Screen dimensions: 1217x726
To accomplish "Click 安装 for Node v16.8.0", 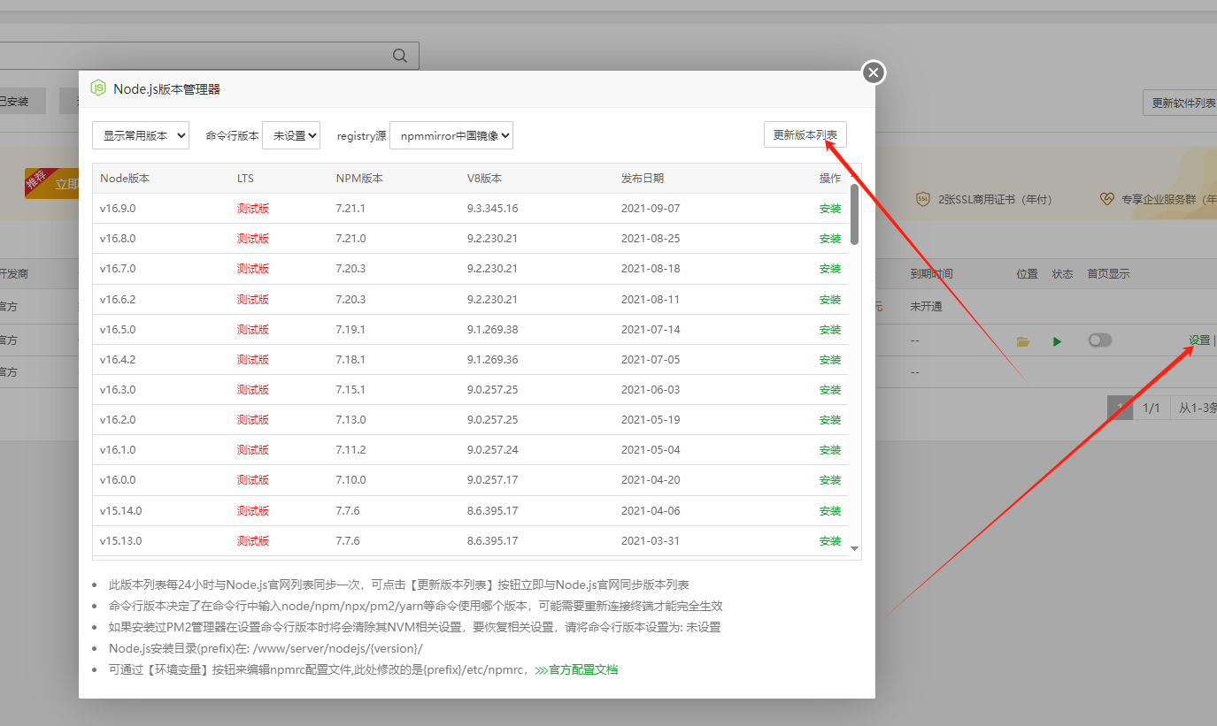I will tap(830, 239).
